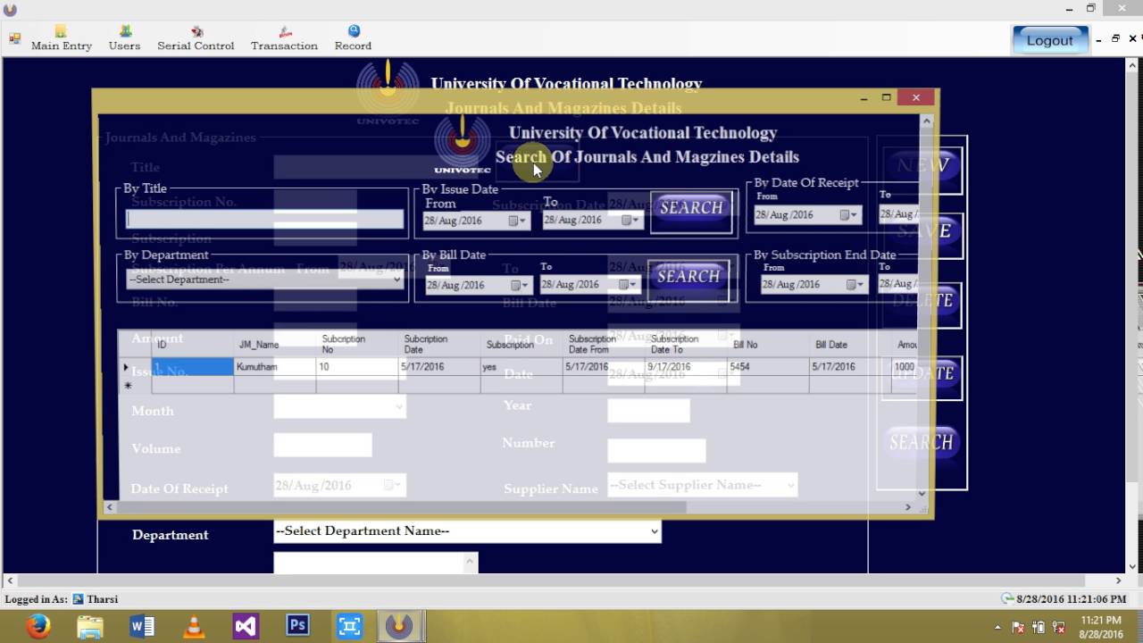The image size is (1143, 643).
Task: Click the ID column header
Action: 192,344
